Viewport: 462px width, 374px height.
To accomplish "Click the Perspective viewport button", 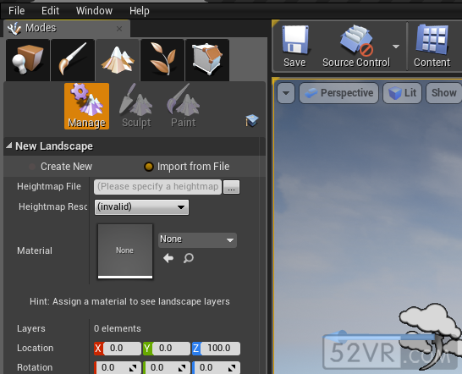I will [338, 93].
